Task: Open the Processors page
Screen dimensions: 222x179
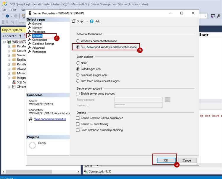Action: (x=39, y=32)
